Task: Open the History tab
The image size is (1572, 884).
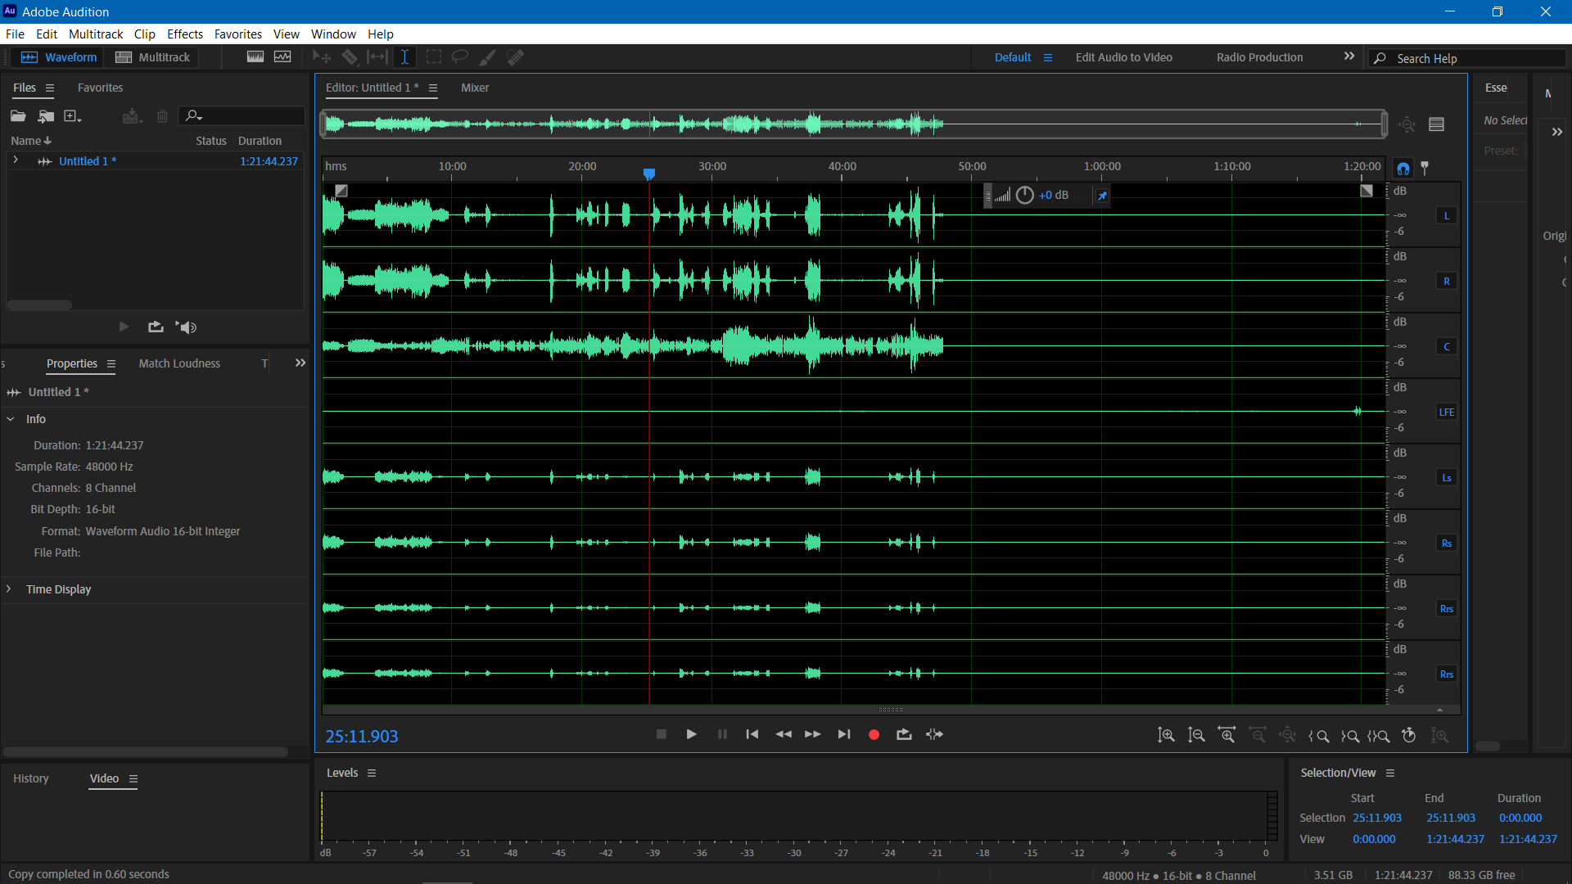Action: point(31,778)
